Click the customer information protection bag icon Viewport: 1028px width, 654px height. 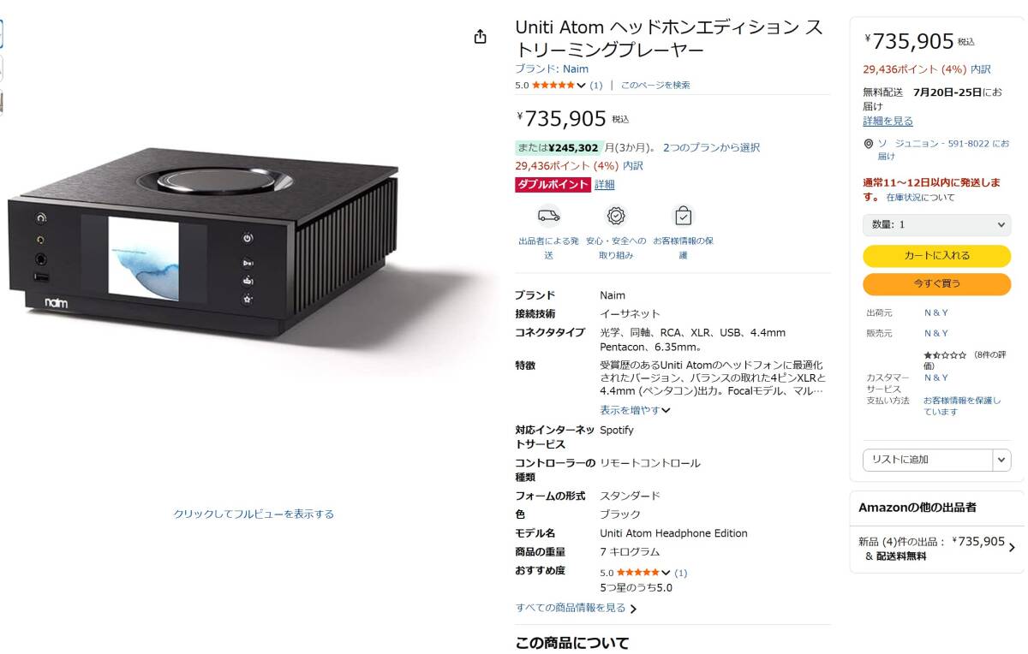pos(683,216)
